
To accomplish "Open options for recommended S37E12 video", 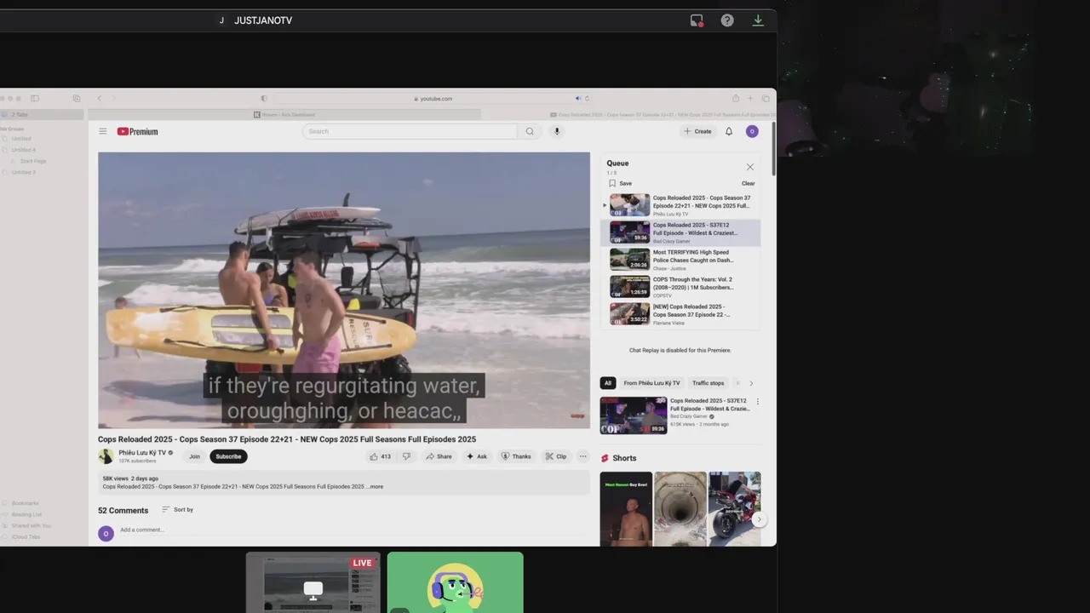I will [x=758, y=402].
